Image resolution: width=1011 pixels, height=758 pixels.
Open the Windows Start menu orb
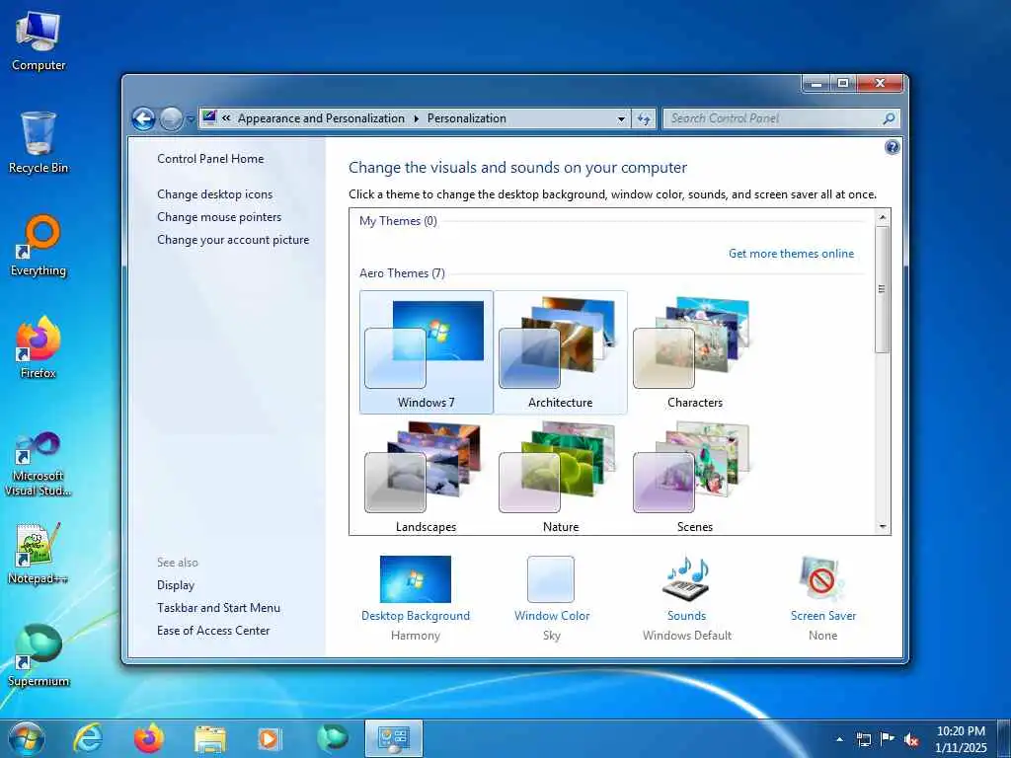point(27,738)
